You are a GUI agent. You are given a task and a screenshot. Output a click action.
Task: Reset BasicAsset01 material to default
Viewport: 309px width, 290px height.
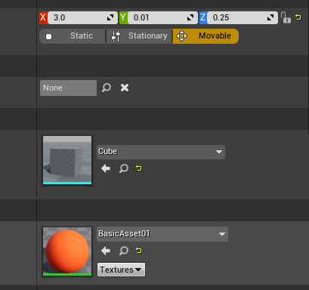click(x=139, y=250)
